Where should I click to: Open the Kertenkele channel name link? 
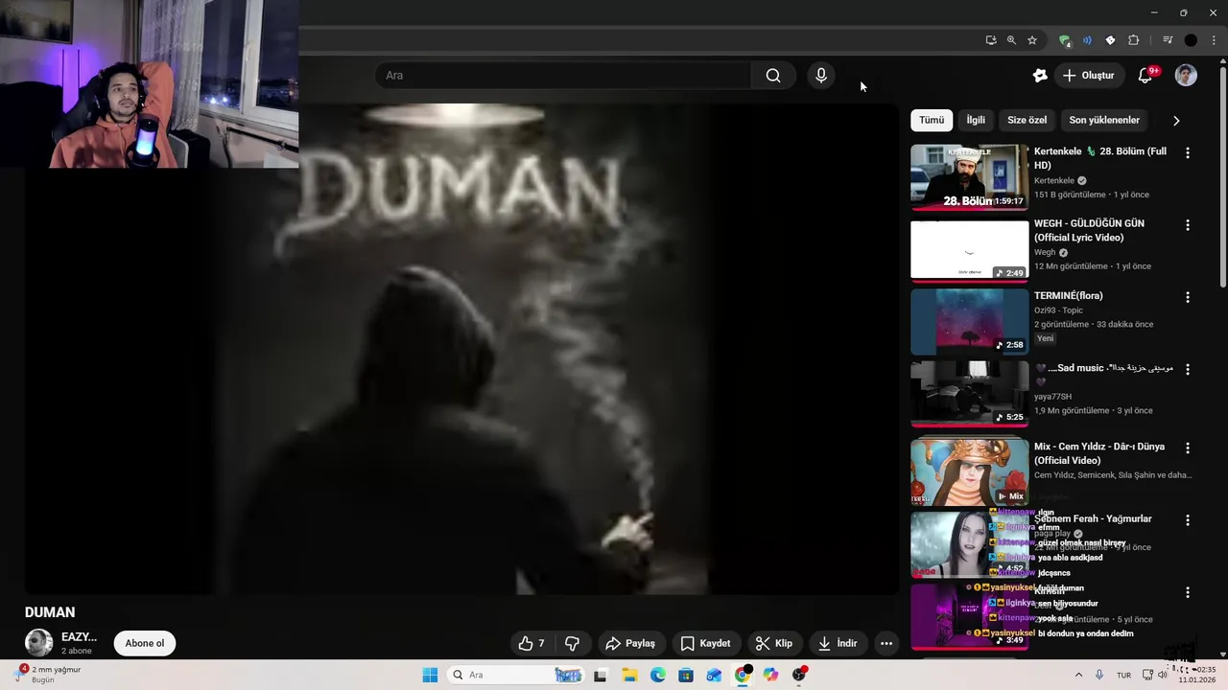1053,180
